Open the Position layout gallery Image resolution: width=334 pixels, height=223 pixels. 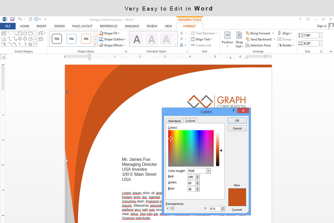coord(227,39)
